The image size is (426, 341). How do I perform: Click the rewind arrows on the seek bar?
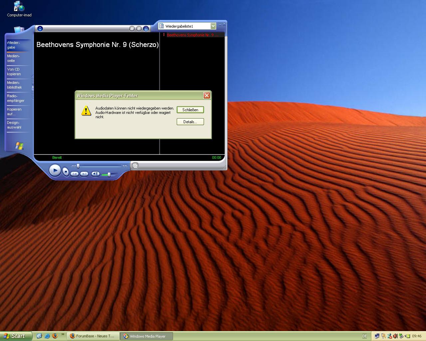point(73,166)
